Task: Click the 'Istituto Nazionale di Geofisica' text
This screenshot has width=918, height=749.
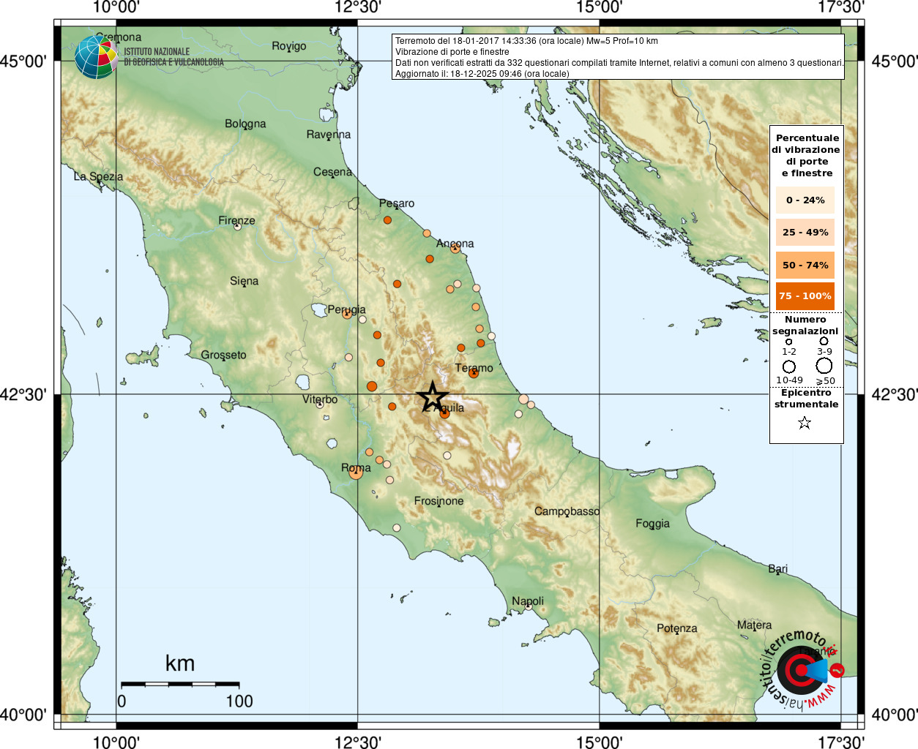Action: click(x=173, y=57)
